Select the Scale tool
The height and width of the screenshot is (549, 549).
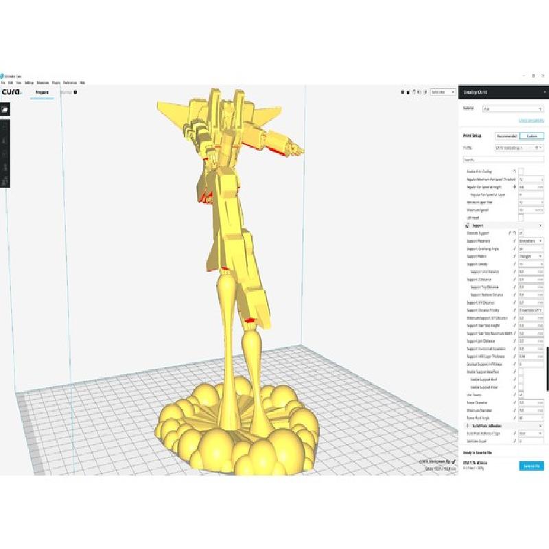coord(5,140)
